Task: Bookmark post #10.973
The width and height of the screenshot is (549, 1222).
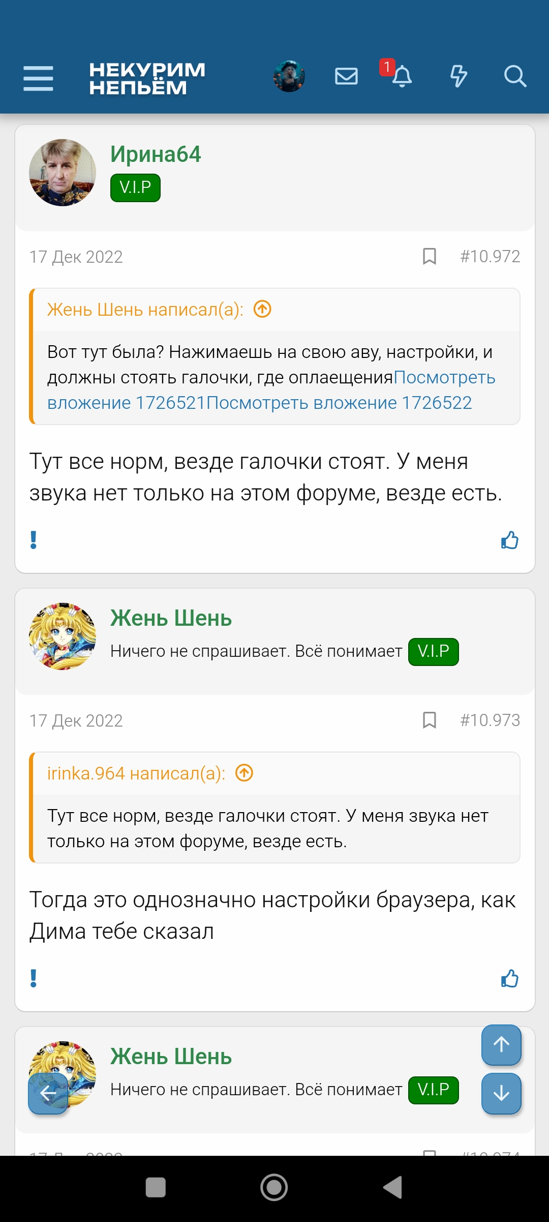Action: (430, 720)
